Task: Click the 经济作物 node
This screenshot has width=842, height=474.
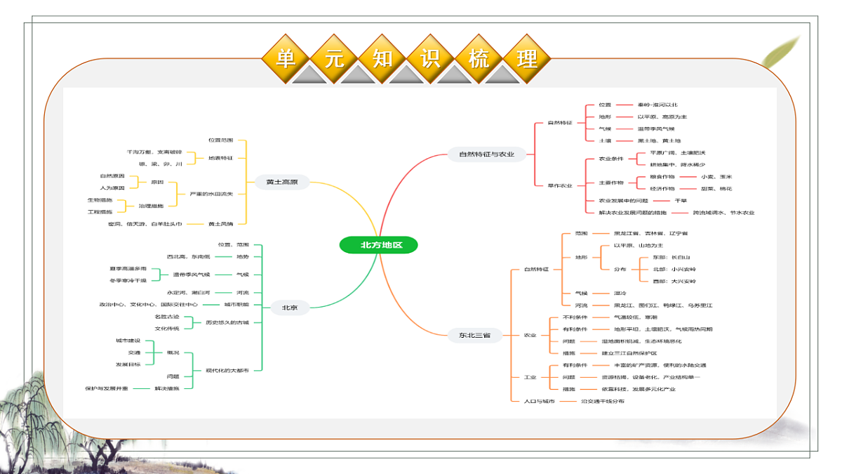Action: (662, 188)
